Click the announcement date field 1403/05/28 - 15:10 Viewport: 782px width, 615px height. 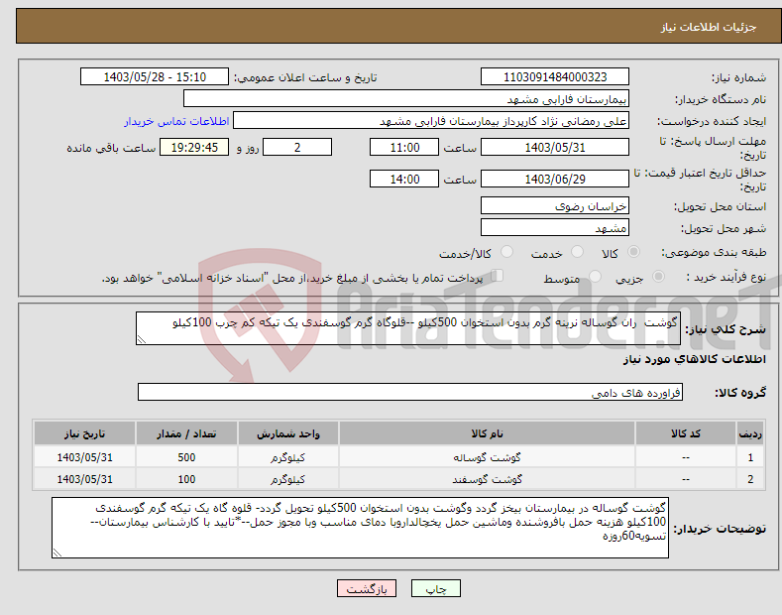pyautogui.click(x=155, y=77)
